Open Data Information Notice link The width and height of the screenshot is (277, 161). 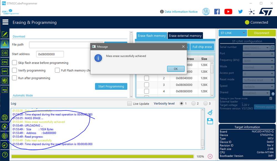(x=181, y=12)
